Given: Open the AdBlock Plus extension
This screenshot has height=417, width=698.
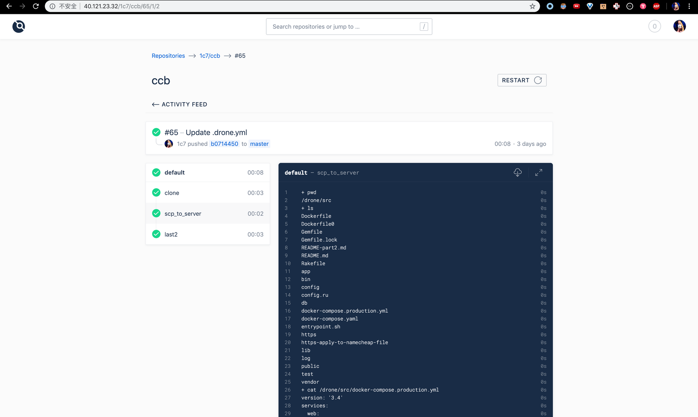Looking at the screenshot, I should pos(656,6).
